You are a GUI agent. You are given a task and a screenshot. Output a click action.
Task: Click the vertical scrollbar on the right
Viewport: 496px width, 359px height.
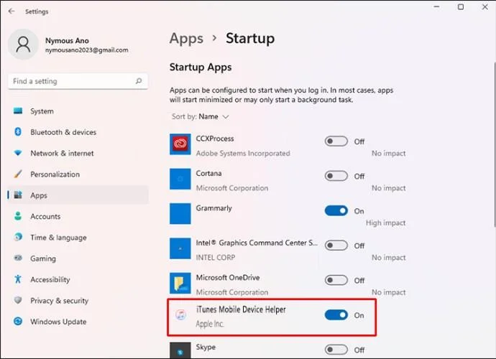click(494, 144)
